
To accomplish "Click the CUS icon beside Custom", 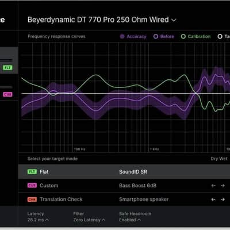I will (32, 185).
